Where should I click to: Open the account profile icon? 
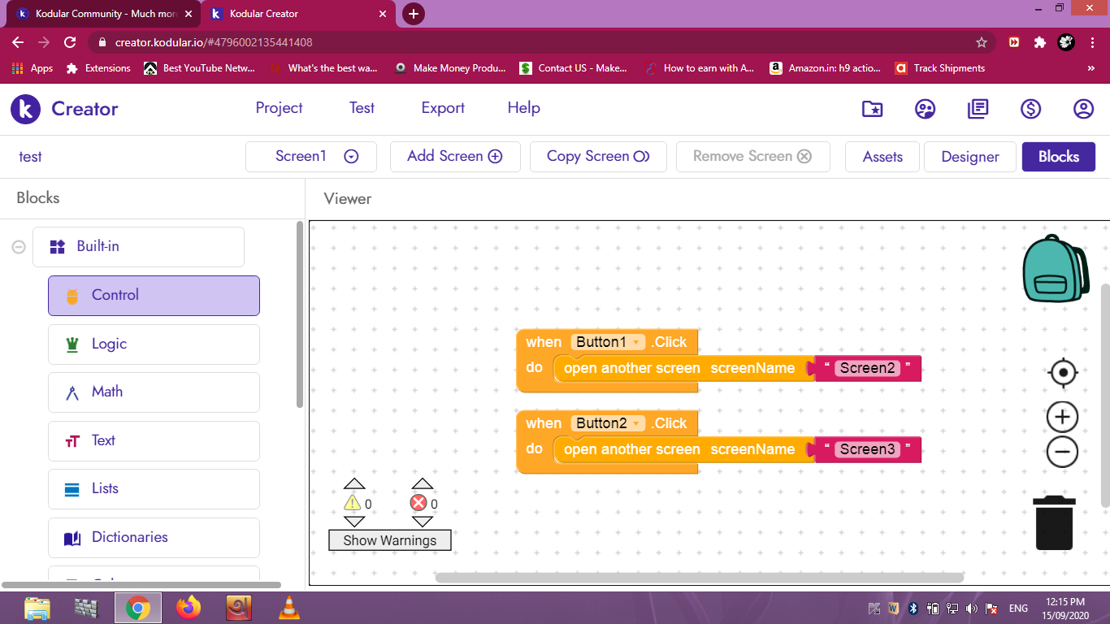pos(1083,109)
